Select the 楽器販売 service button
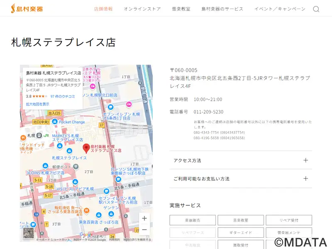The height and width of the screenshot is (249, 332). click(193, 220)
